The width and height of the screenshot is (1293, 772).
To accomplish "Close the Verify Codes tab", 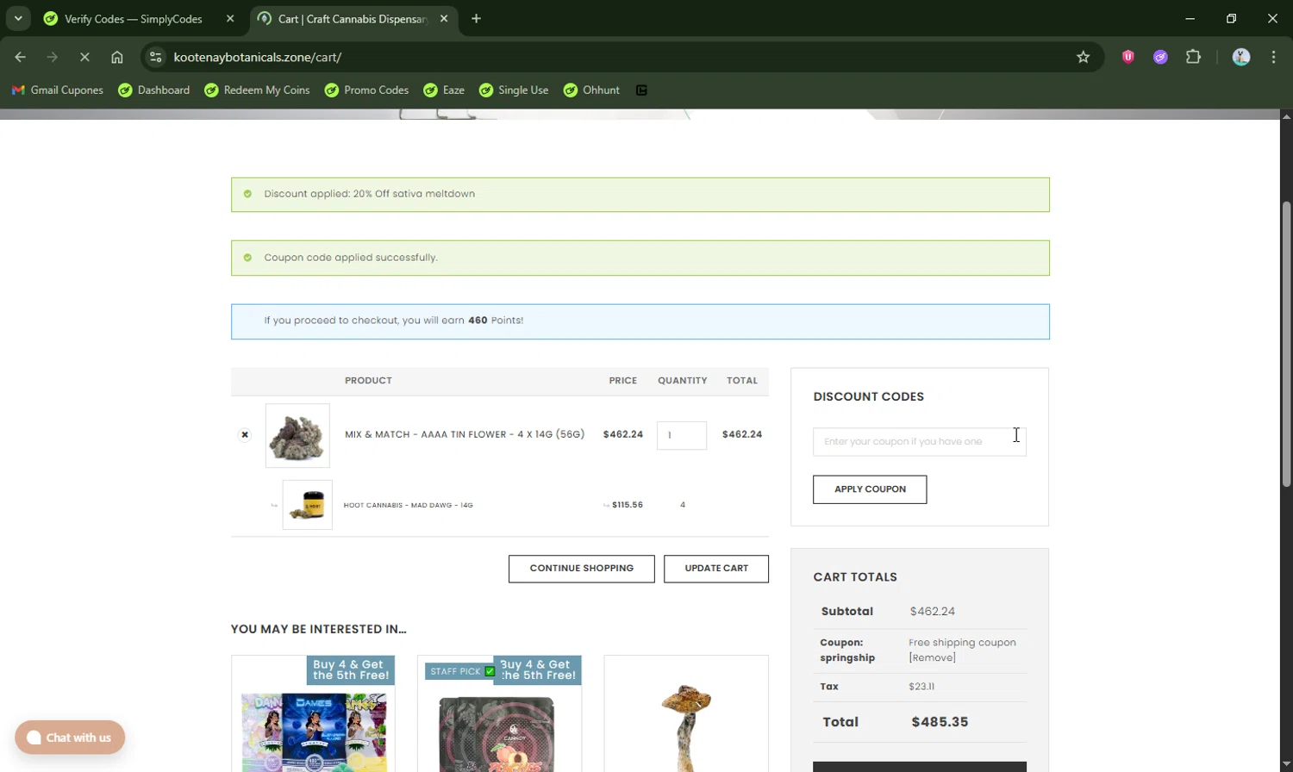I will (230, 19).
